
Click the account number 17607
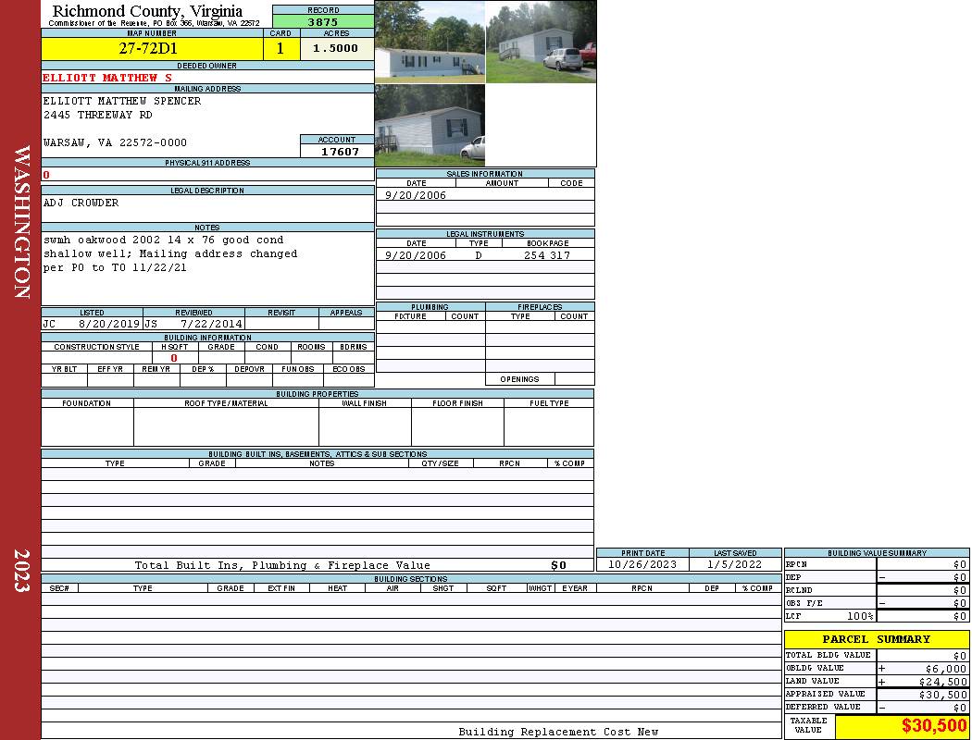pyautogui.click(x=340, y=152)
